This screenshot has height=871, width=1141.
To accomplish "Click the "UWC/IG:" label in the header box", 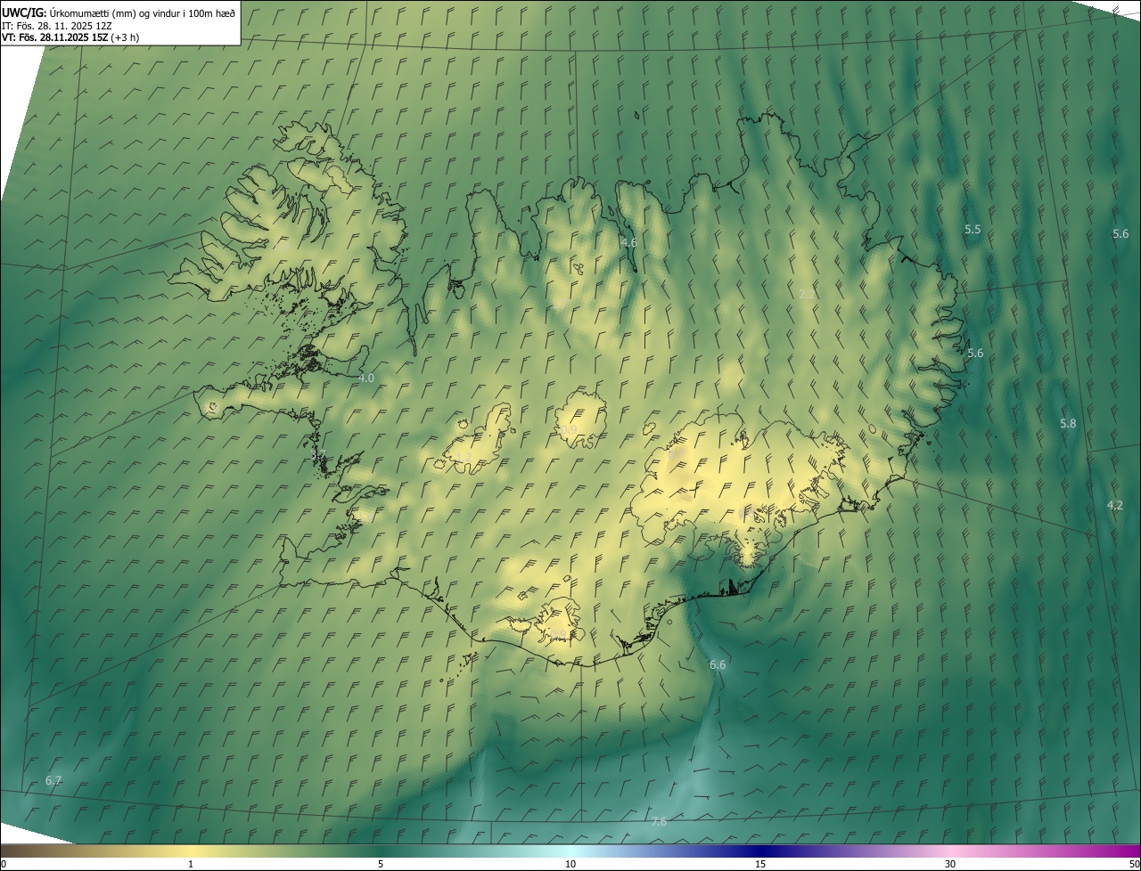I will [24, 12].
